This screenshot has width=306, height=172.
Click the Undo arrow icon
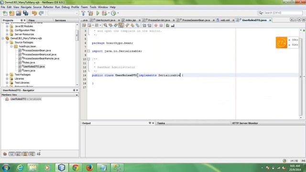[x=34, y=13]
